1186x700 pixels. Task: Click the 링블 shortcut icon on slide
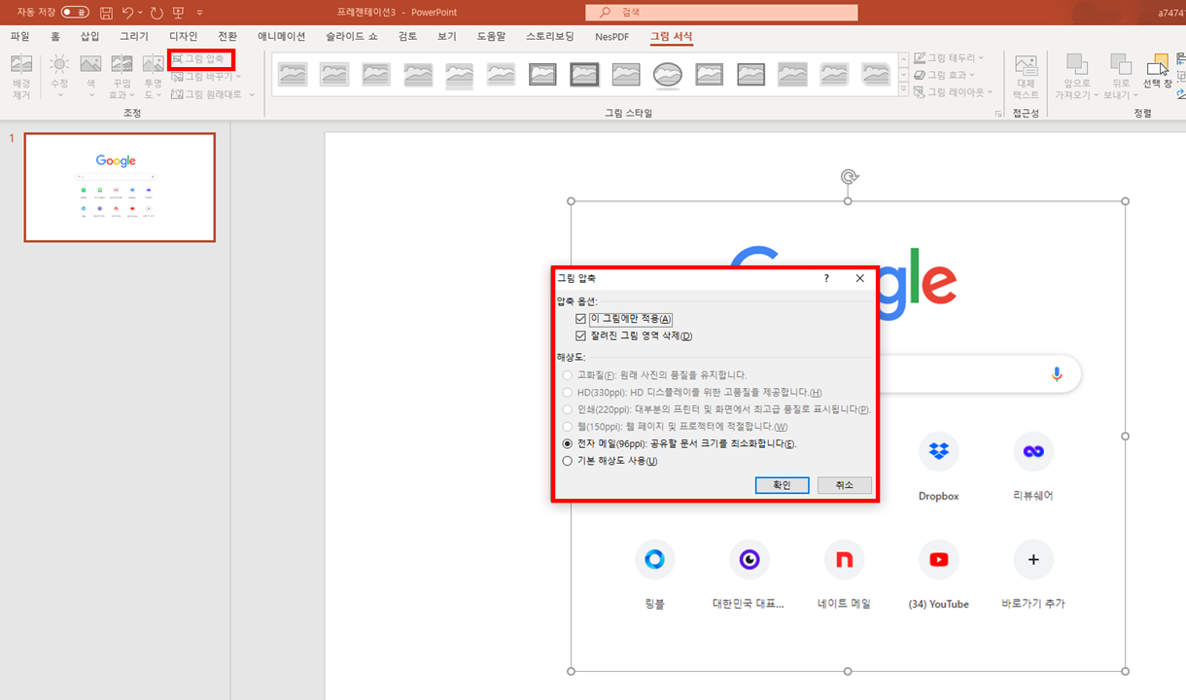(x=654, y=559)
